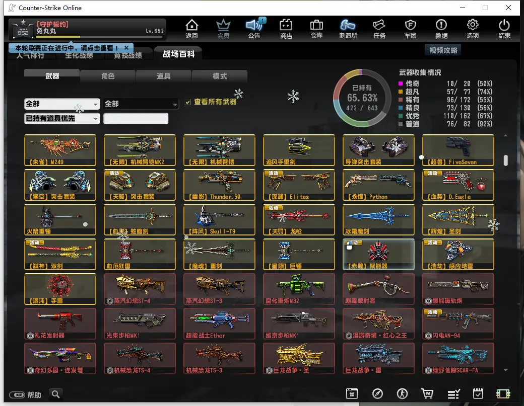
Task: Select the 【赤瞳】聚能器 weapon card
Action: pyautogui.click(x=378, y=254)
